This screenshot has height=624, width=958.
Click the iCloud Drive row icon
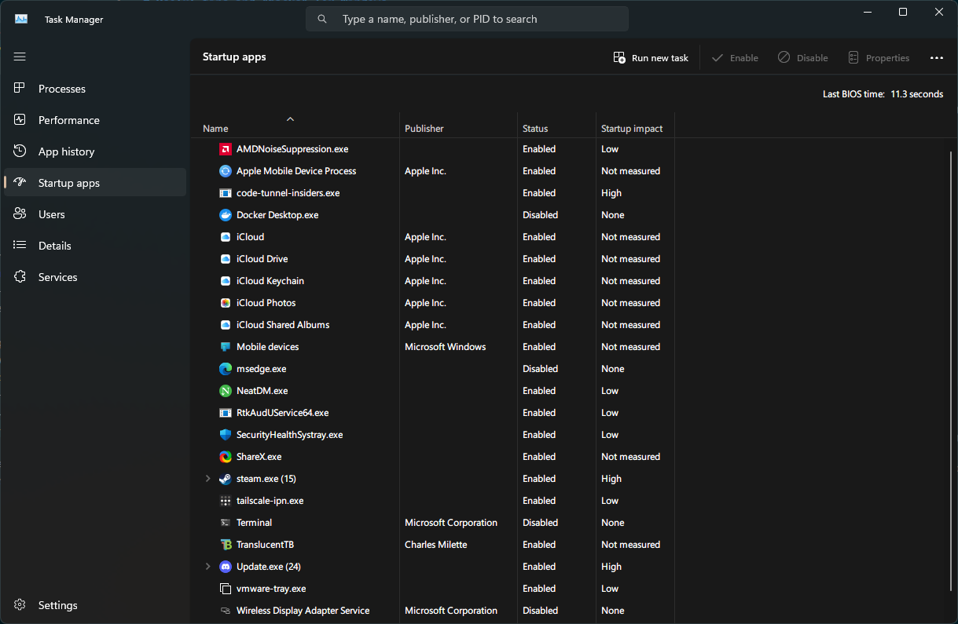coord(226,259)
